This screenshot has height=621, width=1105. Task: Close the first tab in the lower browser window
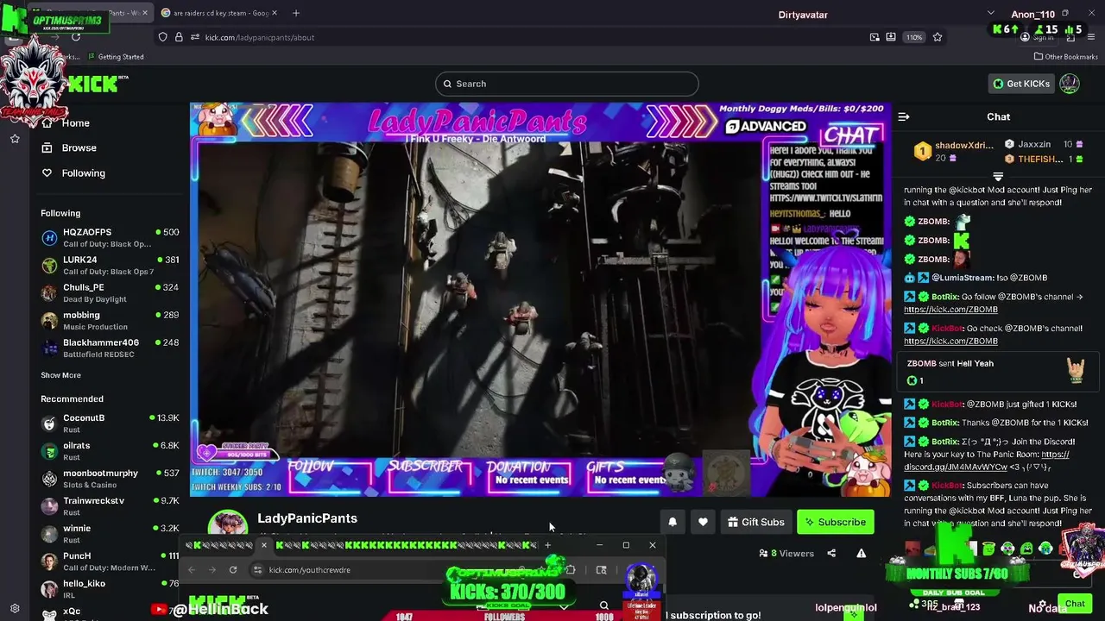click(x=264, y=545)
